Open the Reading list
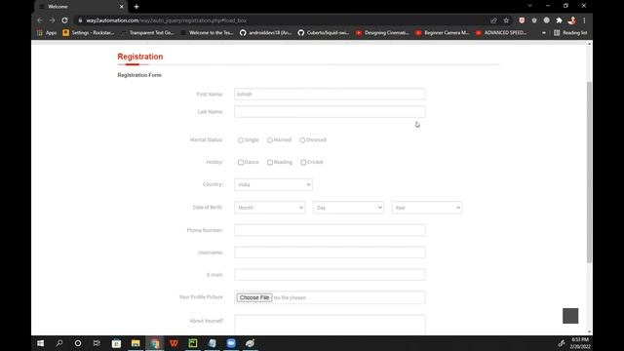 (570, 32)
